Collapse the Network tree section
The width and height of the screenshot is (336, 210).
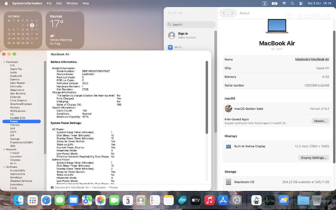coord(4,150)
